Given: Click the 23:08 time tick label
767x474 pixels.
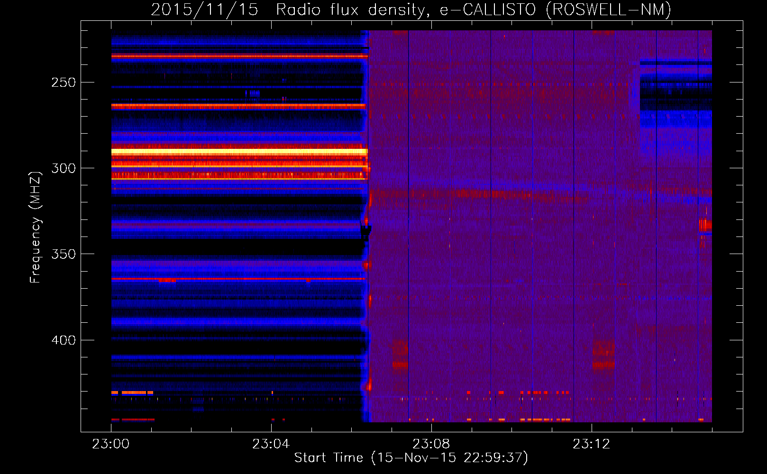Looking at the screenshot, I should pos(431,444).
